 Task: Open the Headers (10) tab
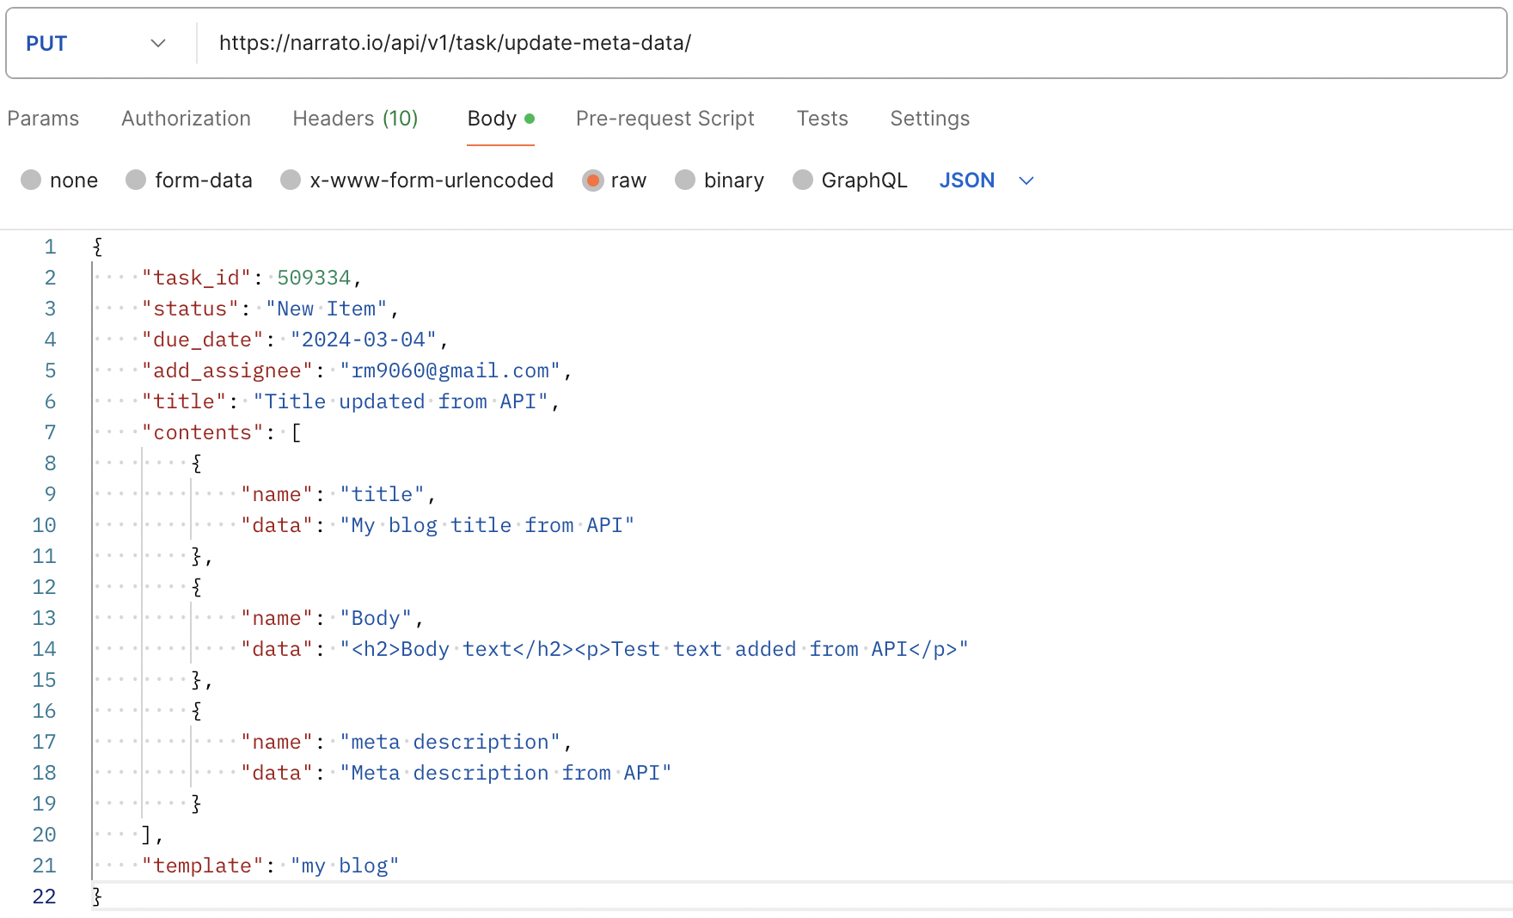point(355,119)
